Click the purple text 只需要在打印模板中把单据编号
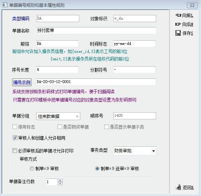 [x=75, y=100]
